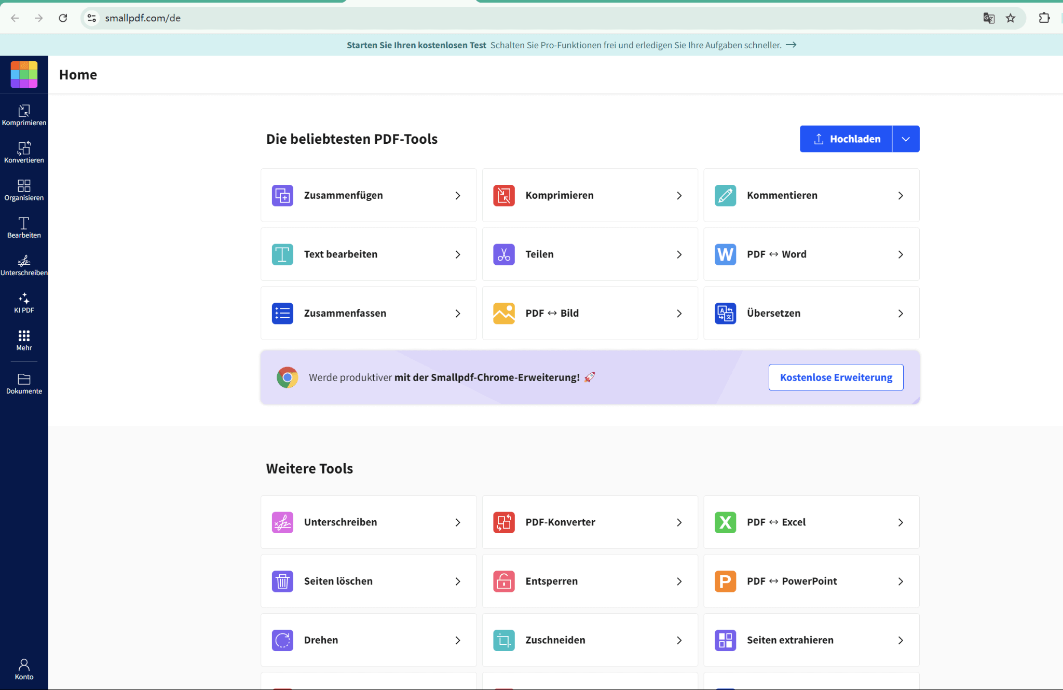Click the chevron on Übersetzen card
1063x690 pixels.
(x=901, y=314)
